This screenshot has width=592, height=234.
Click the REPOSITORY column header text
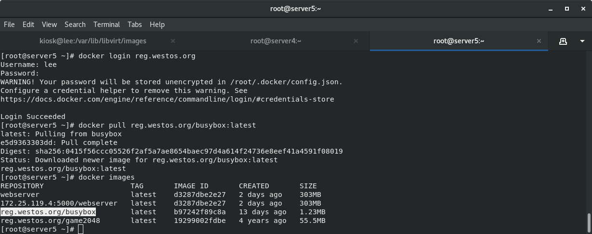(22, 186)
